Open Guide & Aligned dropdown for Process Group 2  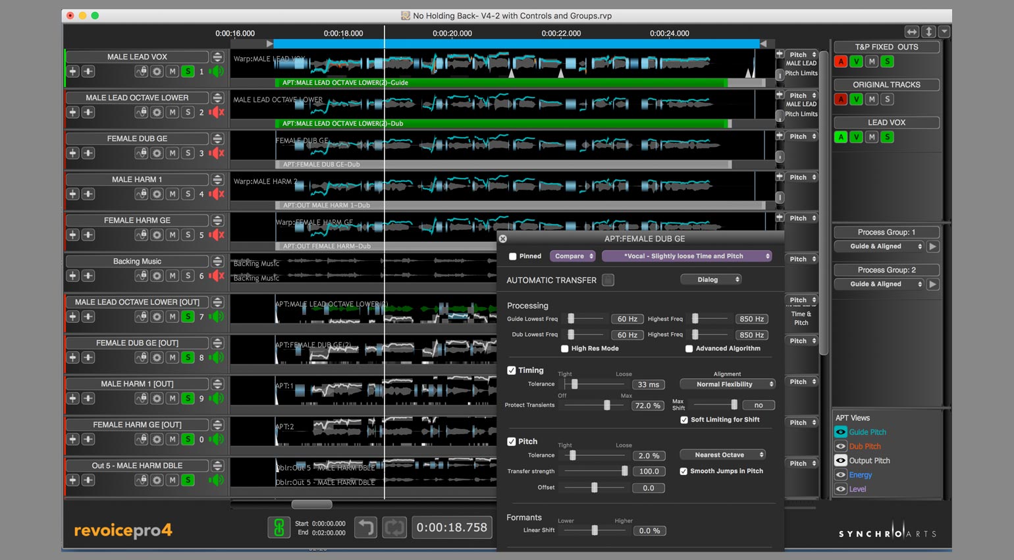[878, 284]
